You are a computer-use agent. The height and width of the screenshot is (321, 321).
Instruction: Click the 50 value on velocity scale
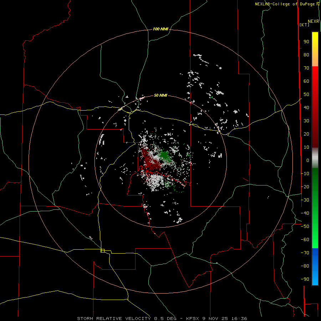pyautogui.click(x=306, y=95)
